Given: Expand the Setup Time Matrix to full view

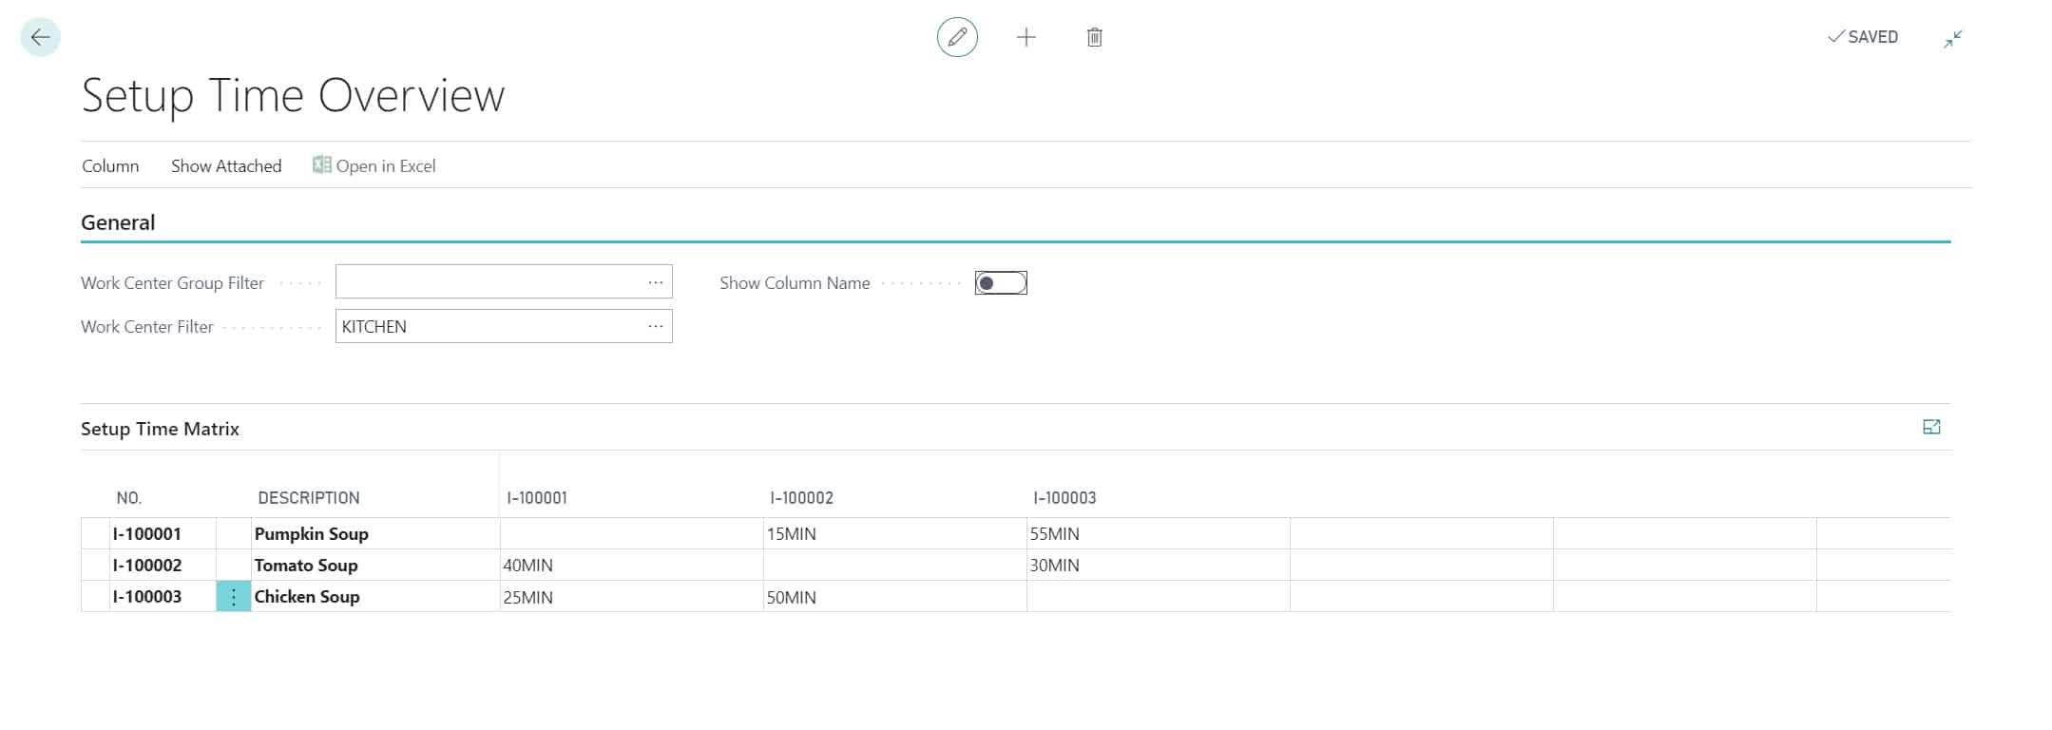Looking at the screenshot, I should pyautogui.click(x=1931, y=428).
